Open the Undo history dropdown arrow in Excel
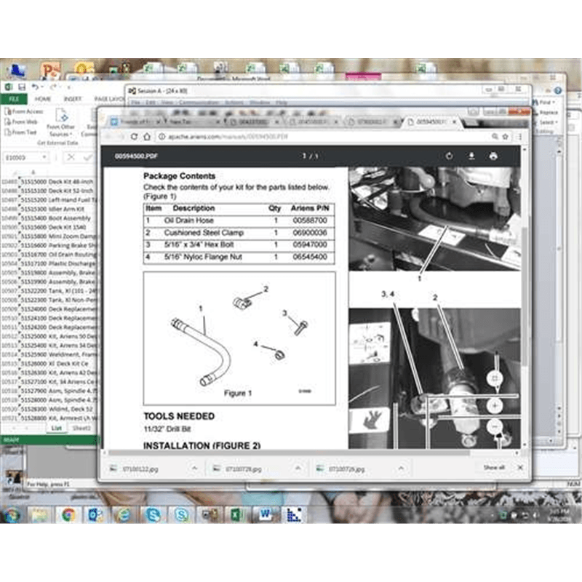The image size is (582, 582). click(x=41, y=87)
